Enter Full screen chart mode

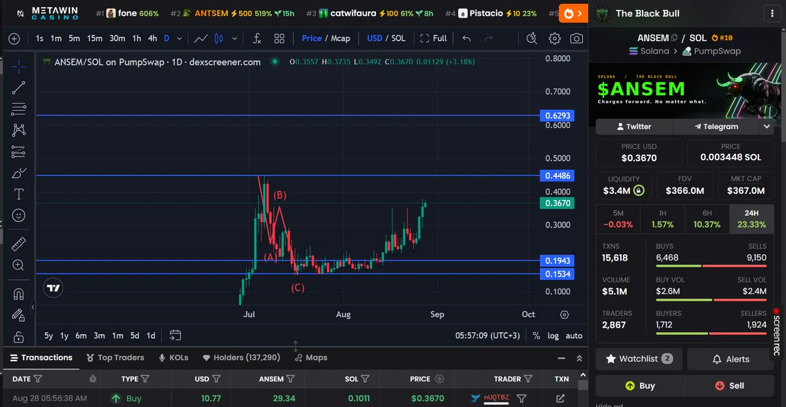click(434, 39)
